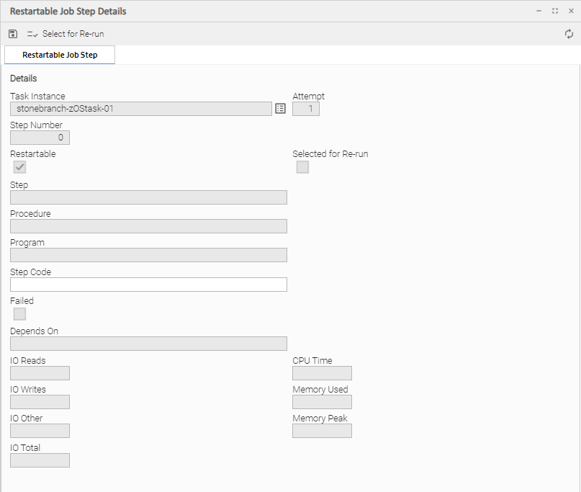Click the Depends On field
Viewport: 581px width, 492px height.
pos(148,344)
